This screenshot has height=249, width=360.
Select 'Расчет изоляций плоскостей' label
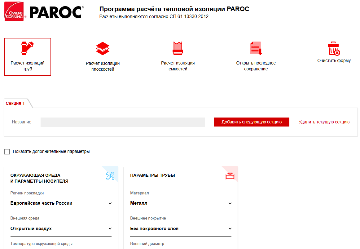(103, 66)
